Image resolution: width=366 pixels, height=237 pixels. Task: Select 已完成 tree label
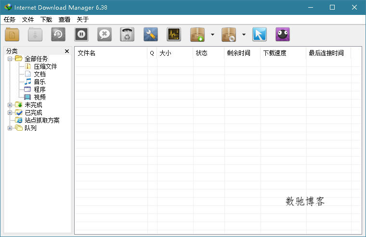34,112
